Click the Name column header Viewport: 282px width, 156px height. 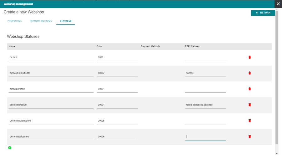point(12,46)
